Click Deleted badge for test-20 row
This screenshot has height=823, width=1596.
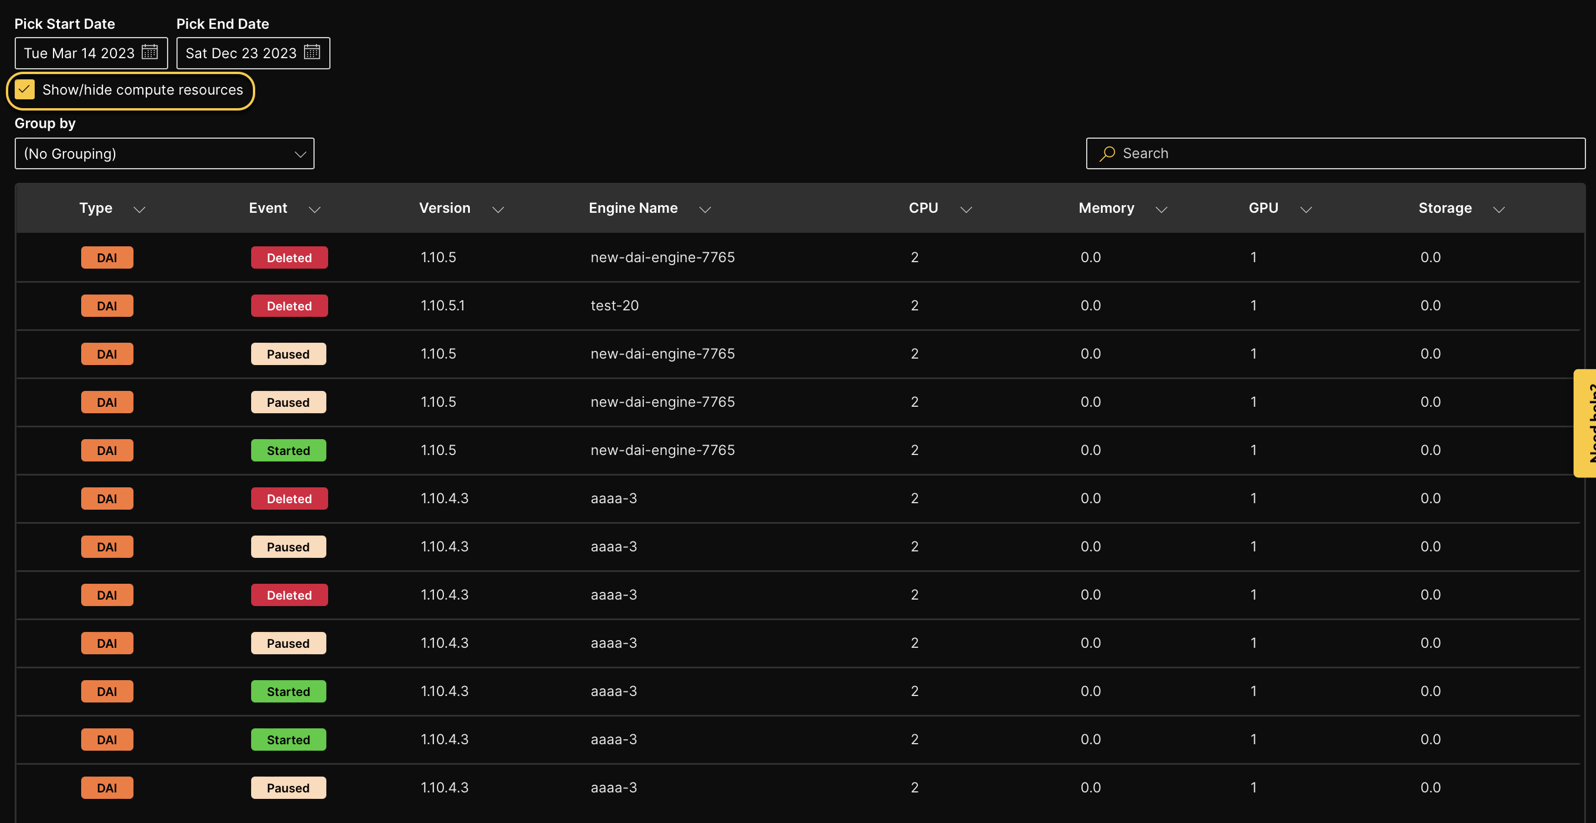289,306
